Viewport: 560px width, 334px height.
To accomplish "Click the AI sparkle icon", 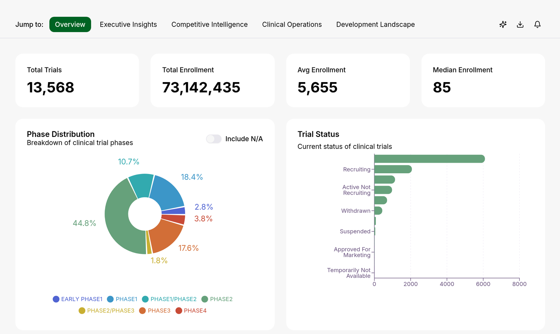I will click(503, 24).
